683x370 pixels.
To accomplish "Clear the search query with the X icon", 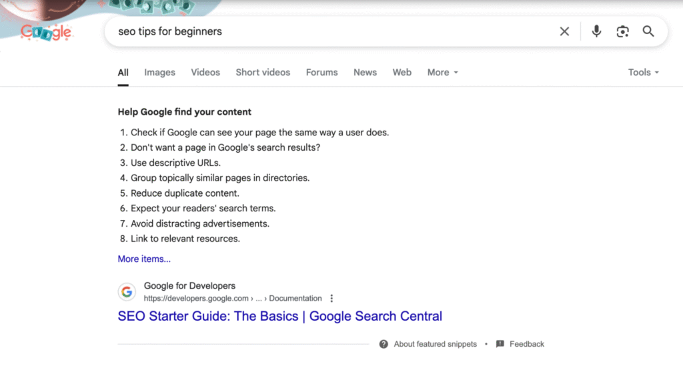I will click(564, 31).
